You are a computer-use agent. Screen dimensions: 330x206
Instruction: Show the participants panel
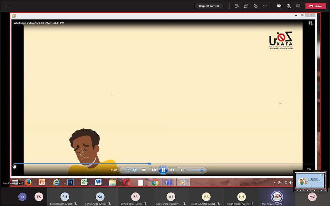pyautogui.click(x=237, y=6)
